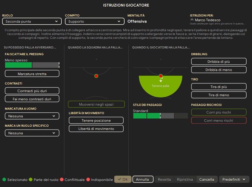Viewport: 252px width, 187px height.
Task: Enable Libertà di movimento option
Action: tap(96, 129)
